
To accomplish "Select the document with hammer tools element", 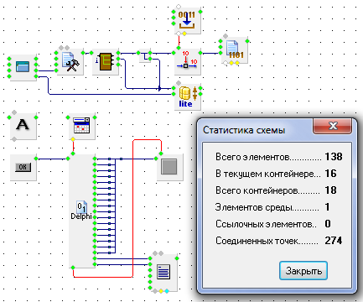I will click(x=70, y=61).
